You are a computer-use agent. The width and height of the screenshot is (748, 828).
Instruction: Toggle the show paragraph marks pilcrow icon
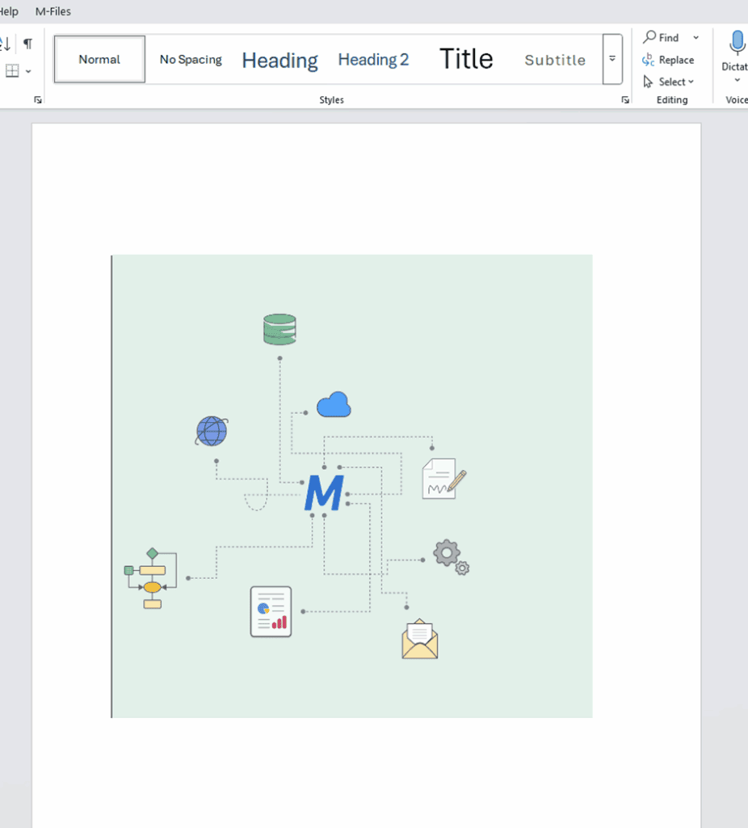pyautogui.click(x=27, y=44)
